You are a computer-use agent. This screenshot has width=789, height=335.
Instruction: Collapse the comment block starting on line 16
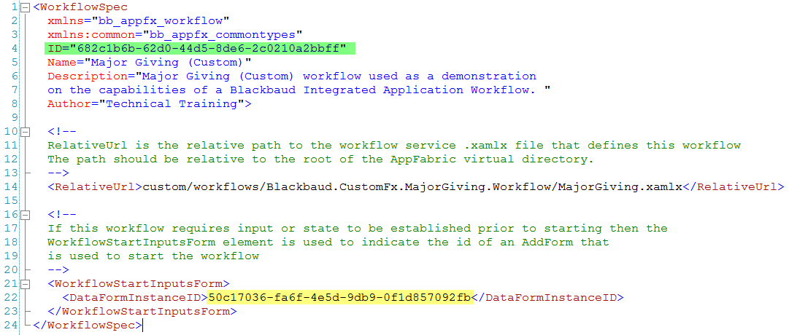coord(26,215)
